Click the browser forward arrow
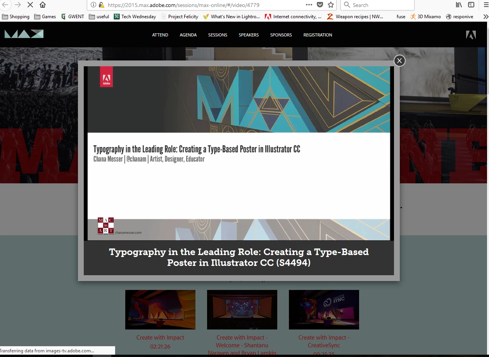Screen dimensions: 489x357 coord(18,5)
